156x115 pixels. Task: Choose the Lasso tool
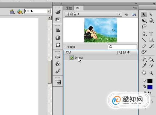tap(144, 26)
